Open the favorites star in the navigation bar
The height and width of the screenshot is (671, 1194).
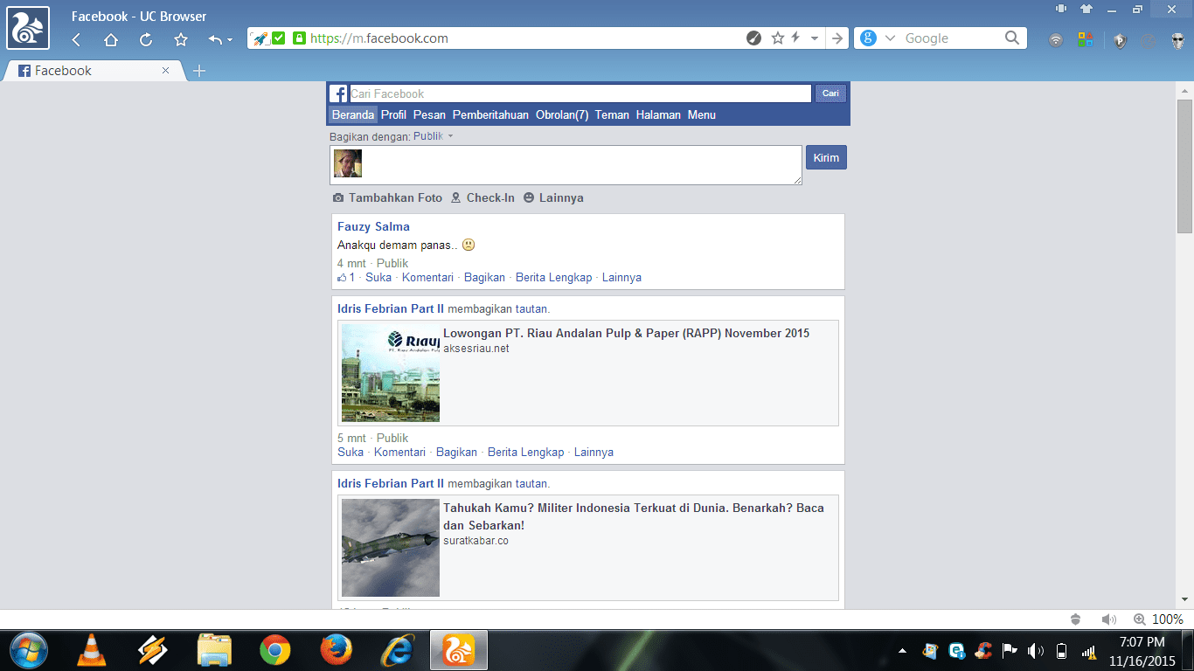pos(181,39)
